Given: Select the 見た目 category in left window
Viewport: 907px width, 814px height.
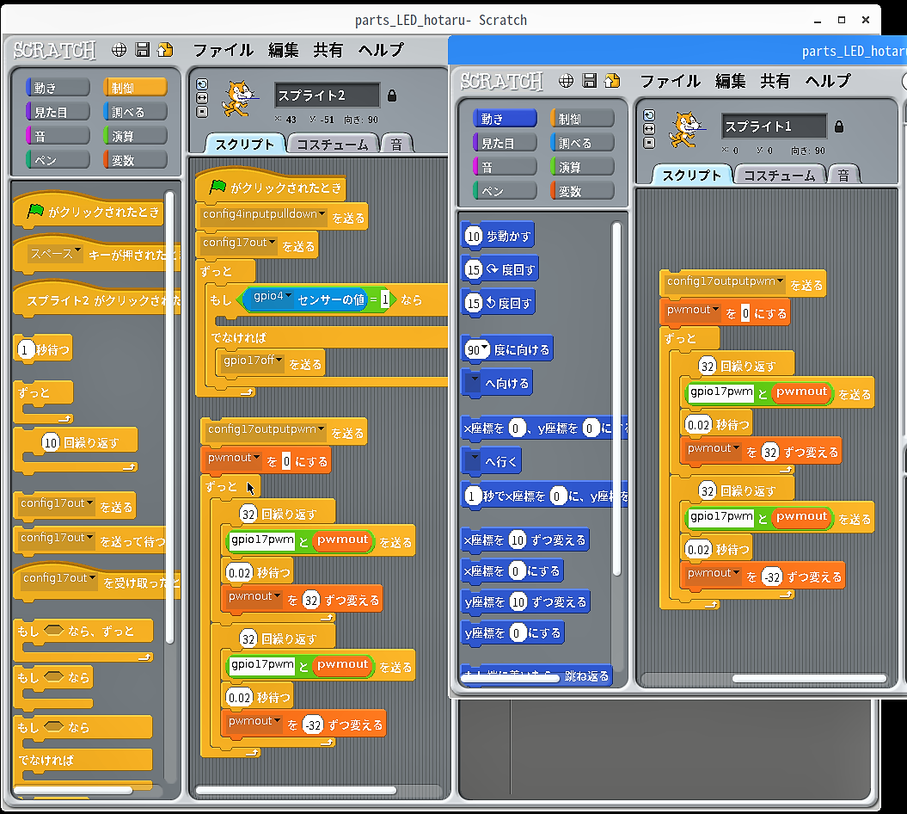Looking at the screenshot, I should click(58, 112).
